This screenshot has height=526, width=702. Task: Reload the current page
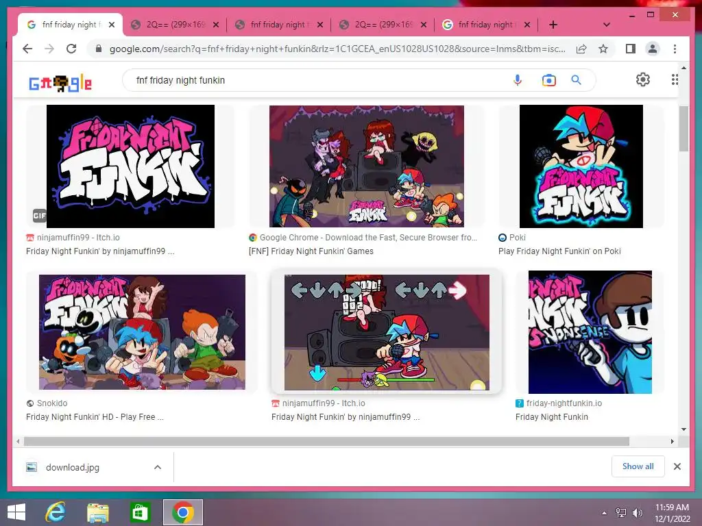(x=71, y=49)
